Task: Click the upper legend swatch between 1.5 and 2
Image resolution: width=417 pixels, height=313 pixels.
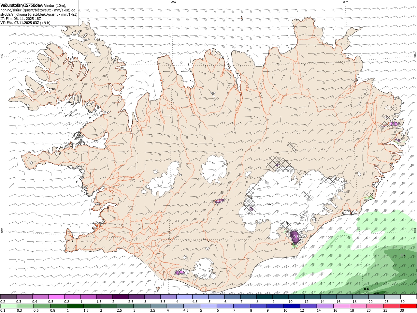Action: point(105,297)
